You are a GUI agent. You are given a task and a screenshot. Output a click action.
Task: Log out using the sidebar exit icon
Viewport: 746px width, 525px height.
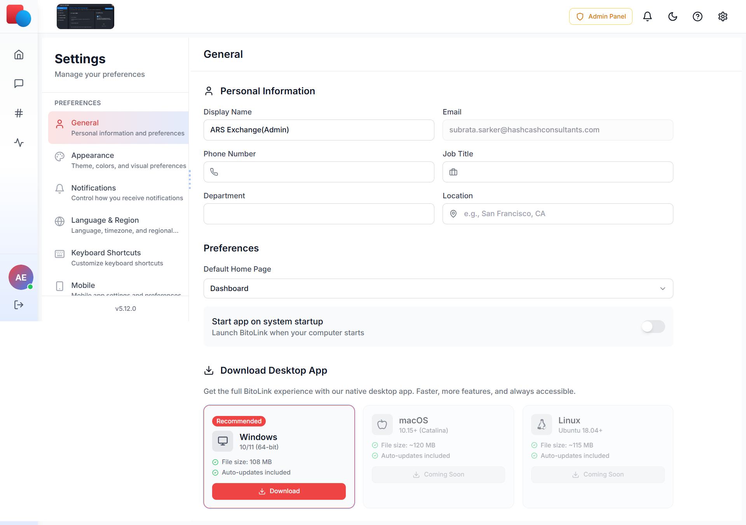coord(19,305)
